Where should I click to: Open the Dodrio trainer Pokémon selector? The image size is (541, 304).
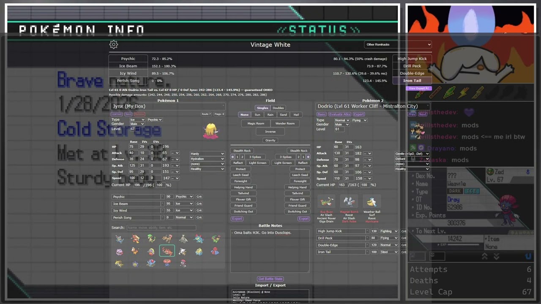pyautogui.click(x=373, y=106)
